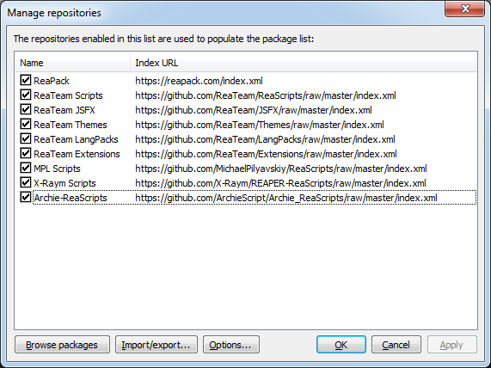Open the Import/export... menu
This screenshot has height=368, width=491.
[x=157, y=345]
